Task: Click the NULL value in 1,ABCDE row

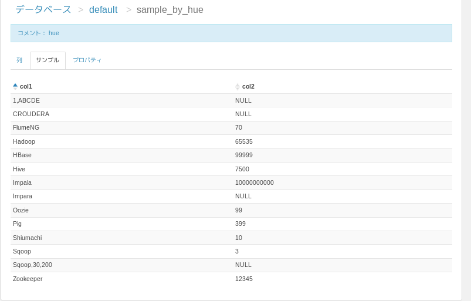Action: pyautogui.click(x=243, y=100)
